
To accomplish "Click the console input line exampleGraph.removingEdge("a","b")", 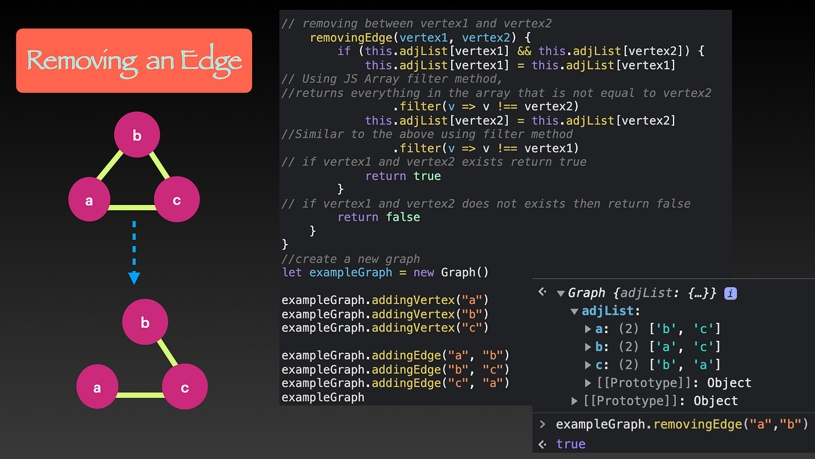I will pyautogui.click(x=682, y=424).
